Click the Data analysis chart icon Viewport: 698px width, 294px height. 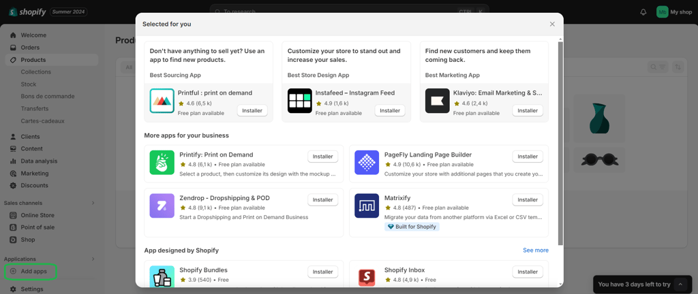[13, 161]
